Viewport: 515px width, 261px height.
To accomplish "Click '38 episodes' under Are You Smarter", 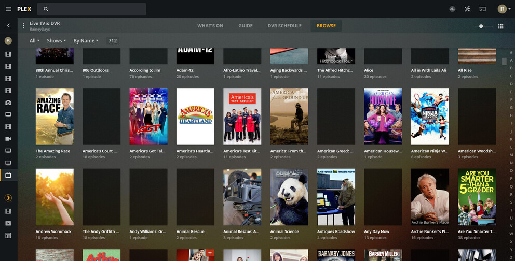I will (x=469, y=238).
